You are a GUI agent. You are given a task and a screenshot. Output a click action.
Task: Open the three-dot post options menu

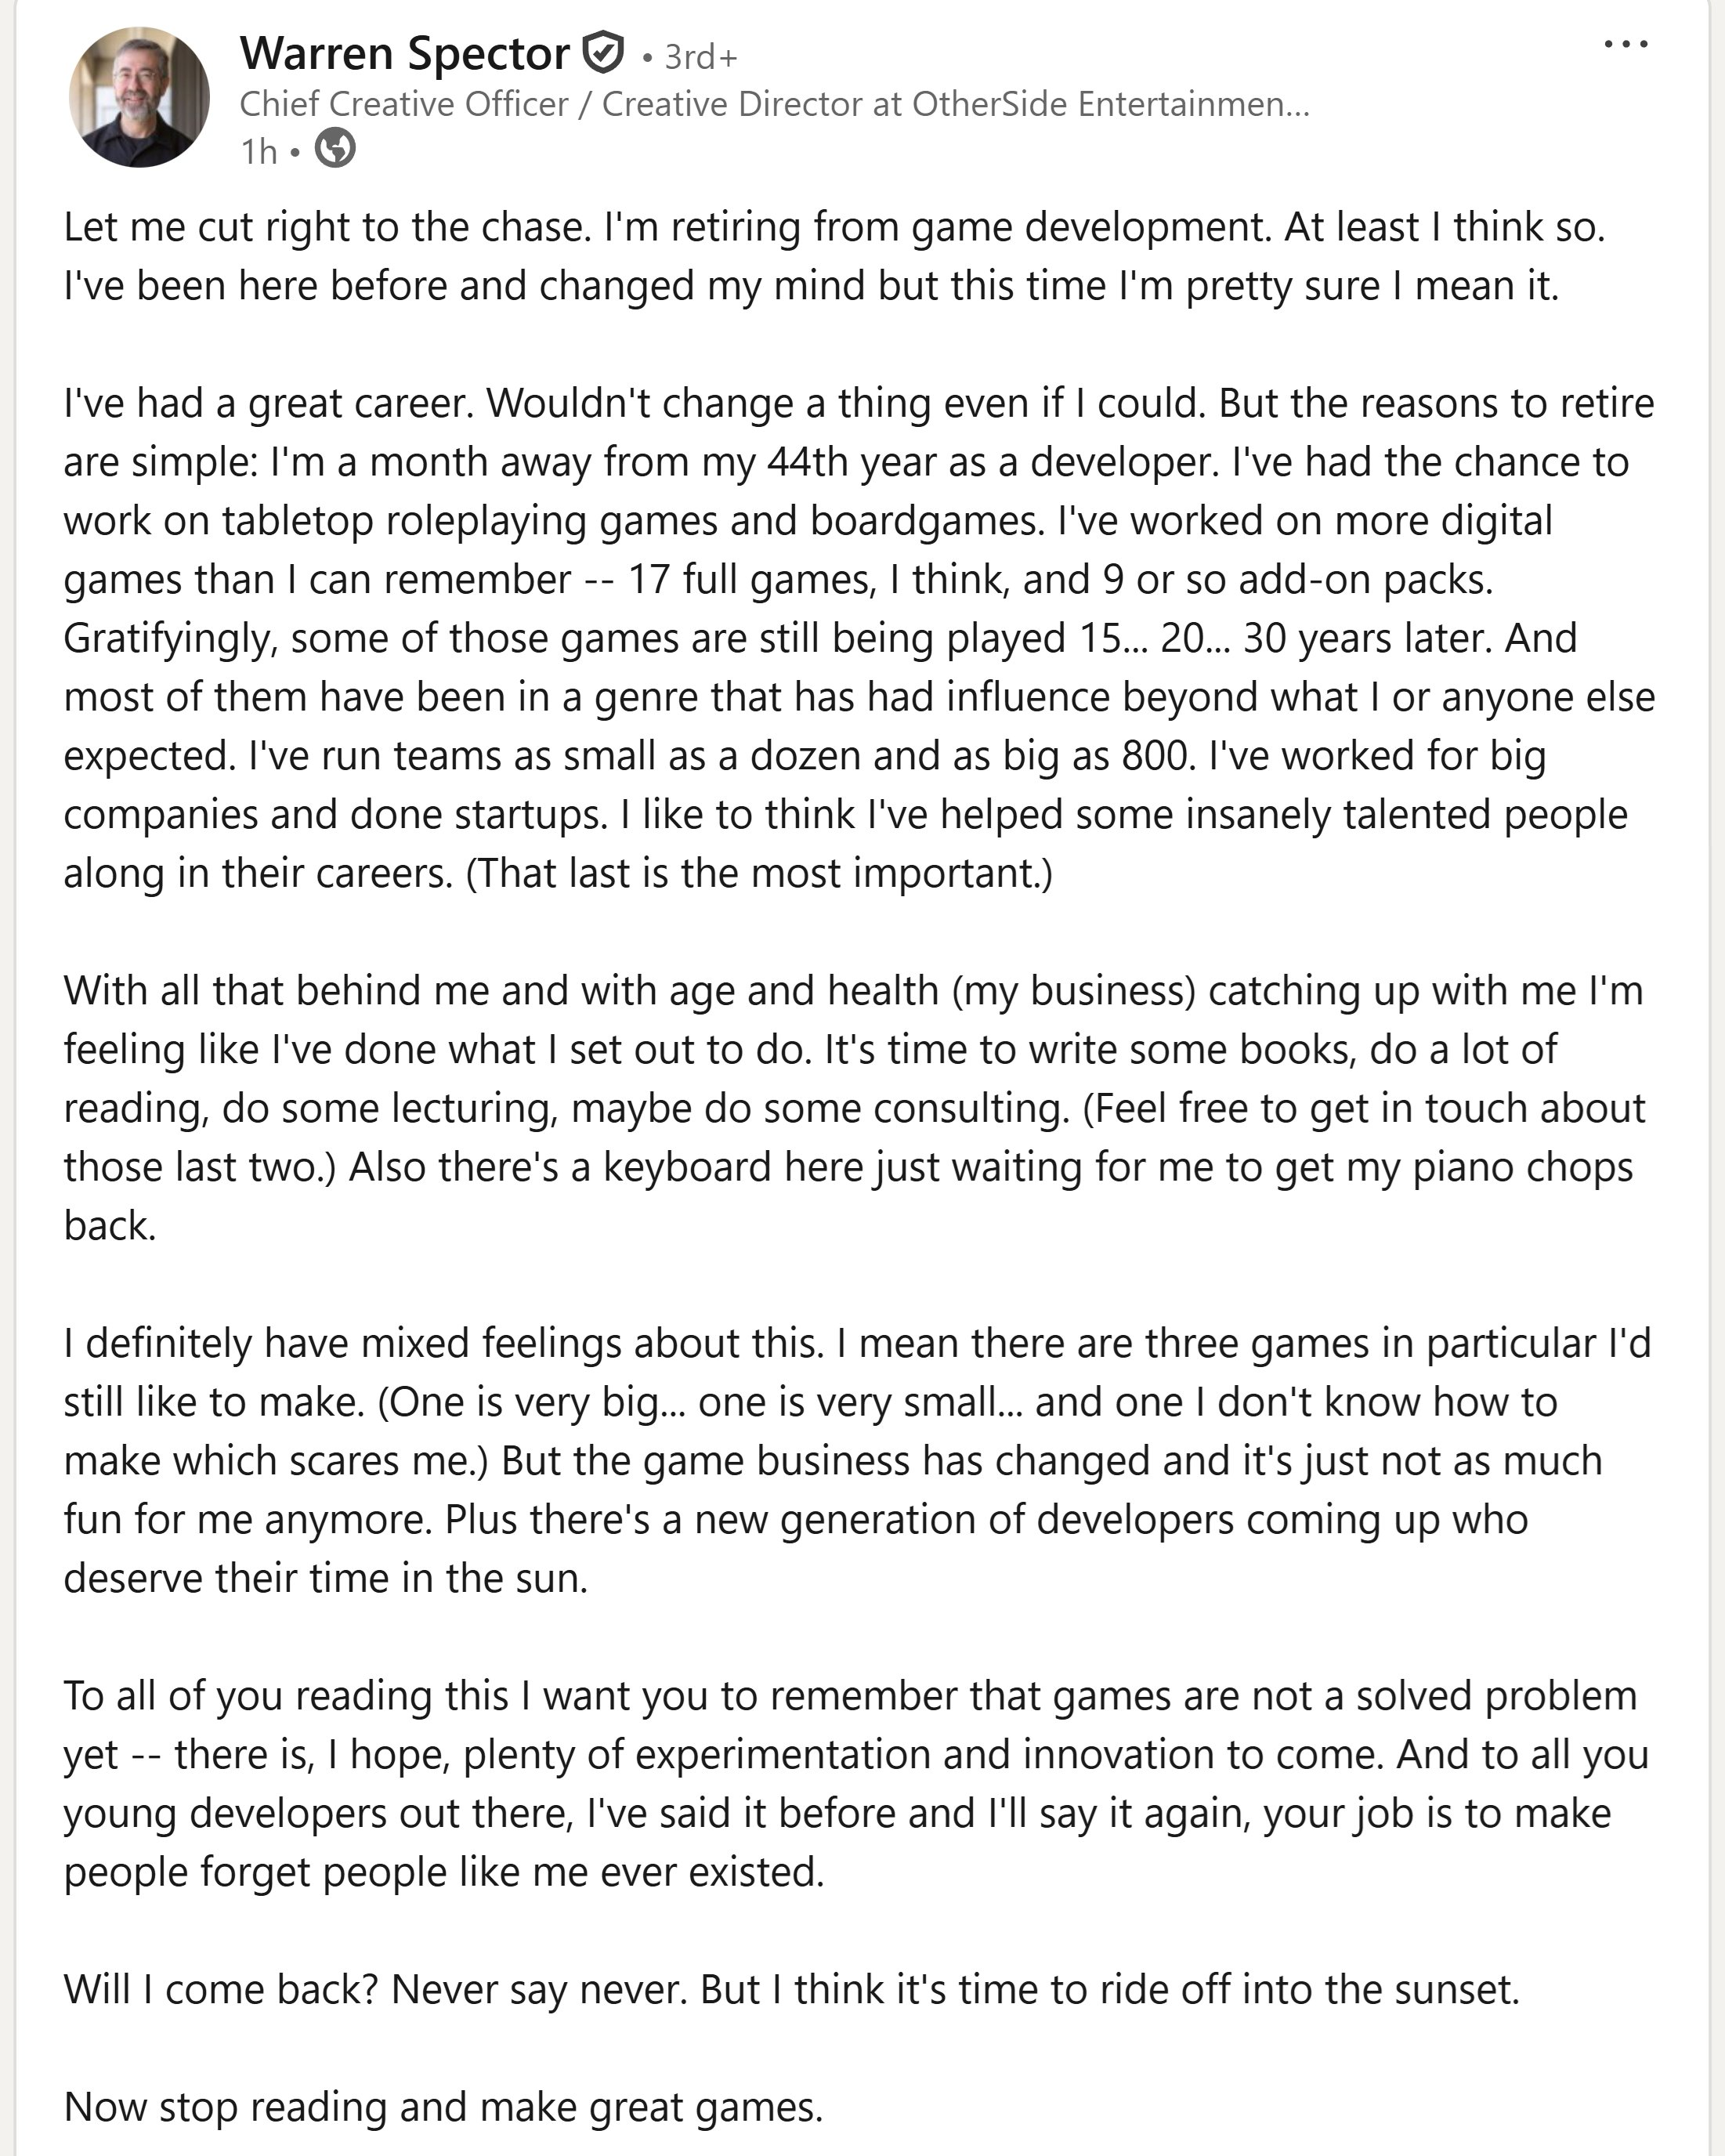1625,44
